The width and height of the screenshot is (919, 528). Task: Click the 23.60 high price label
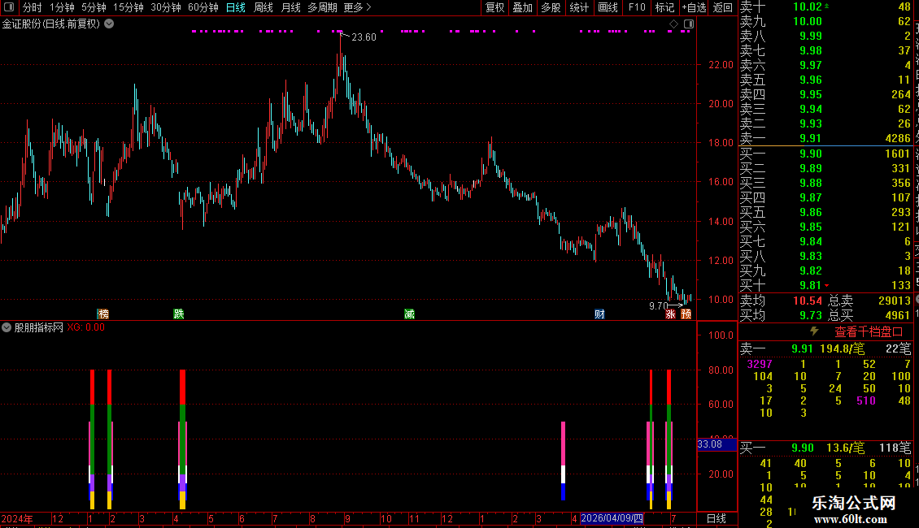tap(364, 37)
